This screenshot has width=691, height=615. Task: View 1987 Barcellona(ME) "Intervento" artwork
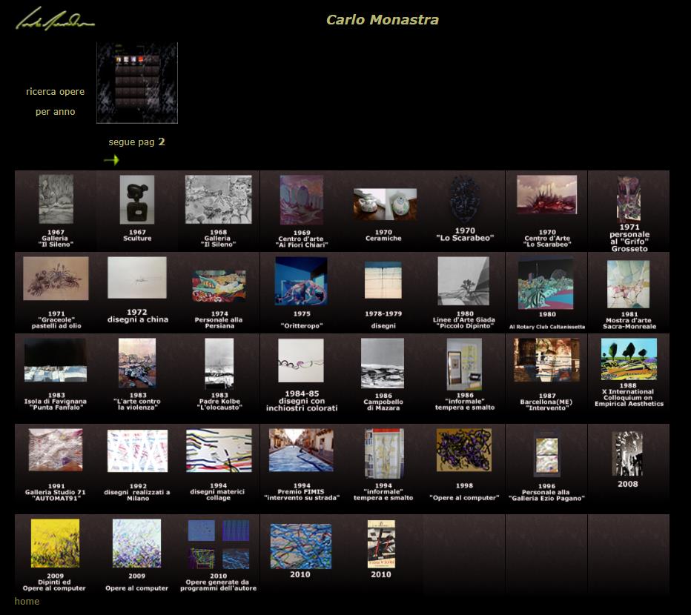coord(546,360)
